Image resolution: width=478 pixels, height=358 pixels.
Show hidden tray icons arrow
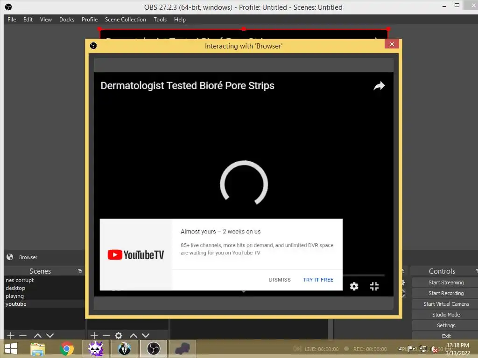click(400, 349)
